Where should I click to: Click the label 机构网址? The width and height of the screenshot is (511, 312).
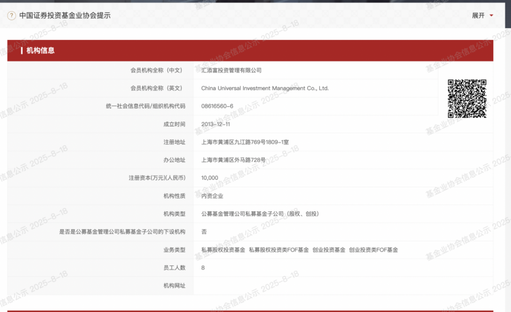(174, 286)
